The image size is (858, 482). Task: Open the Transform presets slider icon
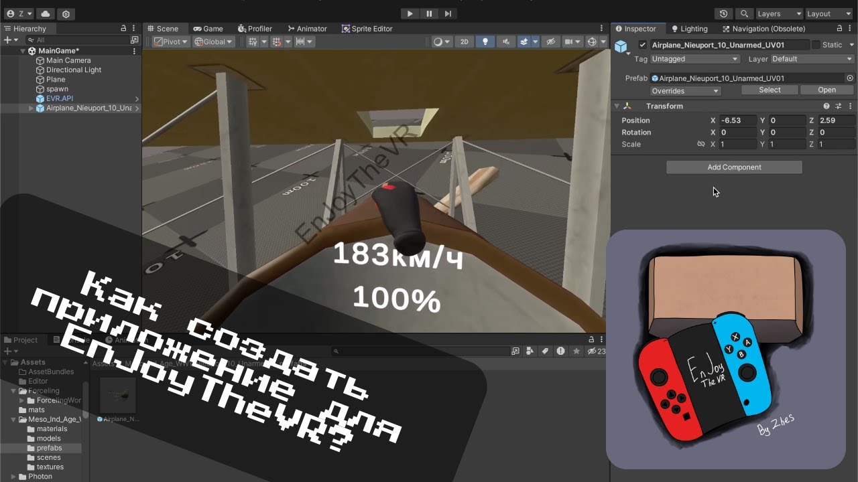tap(838, 106)
